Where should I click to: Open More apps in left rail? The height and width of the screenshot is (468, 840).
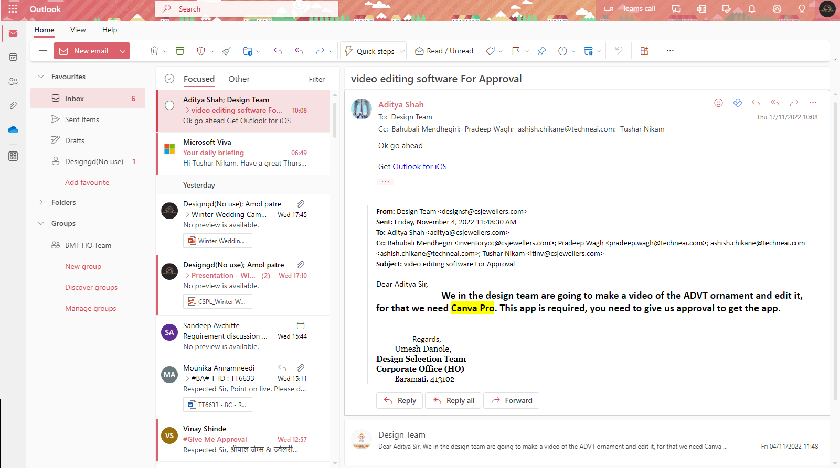coord(13,156)
